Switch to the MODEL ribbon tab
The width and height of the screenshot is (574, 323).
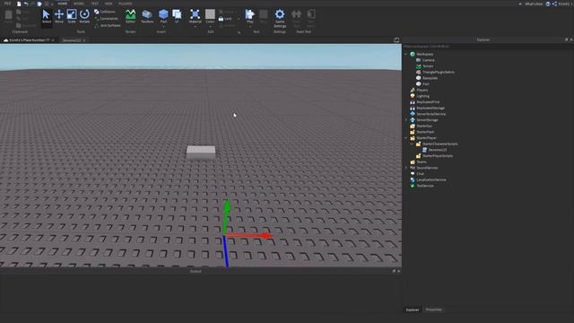pos(79,4)
